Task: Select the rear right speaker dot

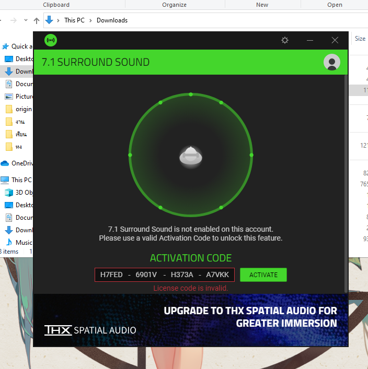Action: pos(221,208)
